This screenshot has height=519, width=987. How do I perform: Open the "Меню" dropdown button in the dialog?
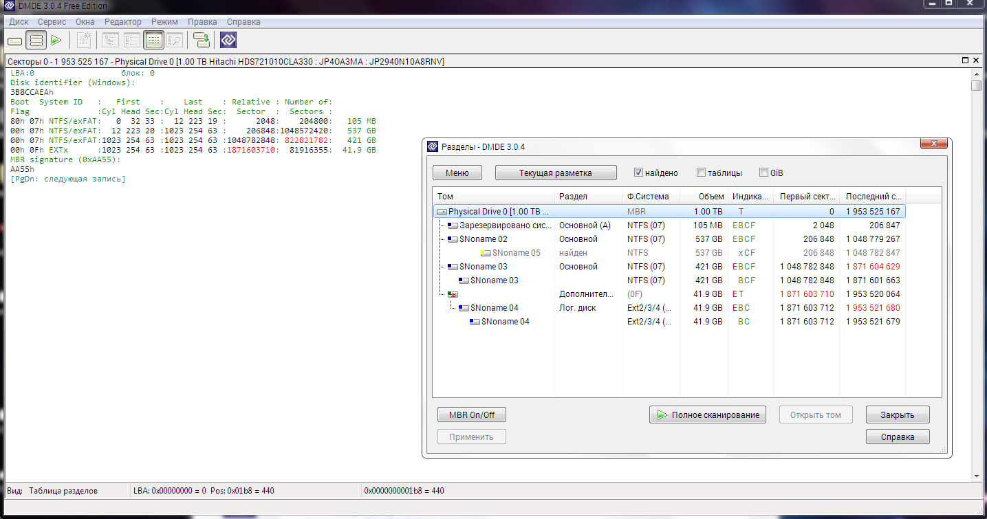click(457, 173)
